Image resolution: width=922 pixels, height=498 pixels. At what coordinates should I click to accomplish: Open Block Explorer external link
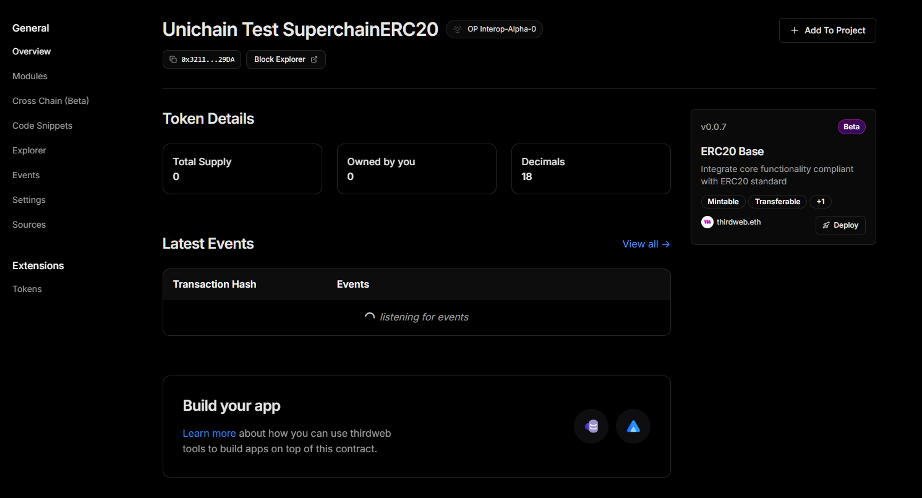286,59
